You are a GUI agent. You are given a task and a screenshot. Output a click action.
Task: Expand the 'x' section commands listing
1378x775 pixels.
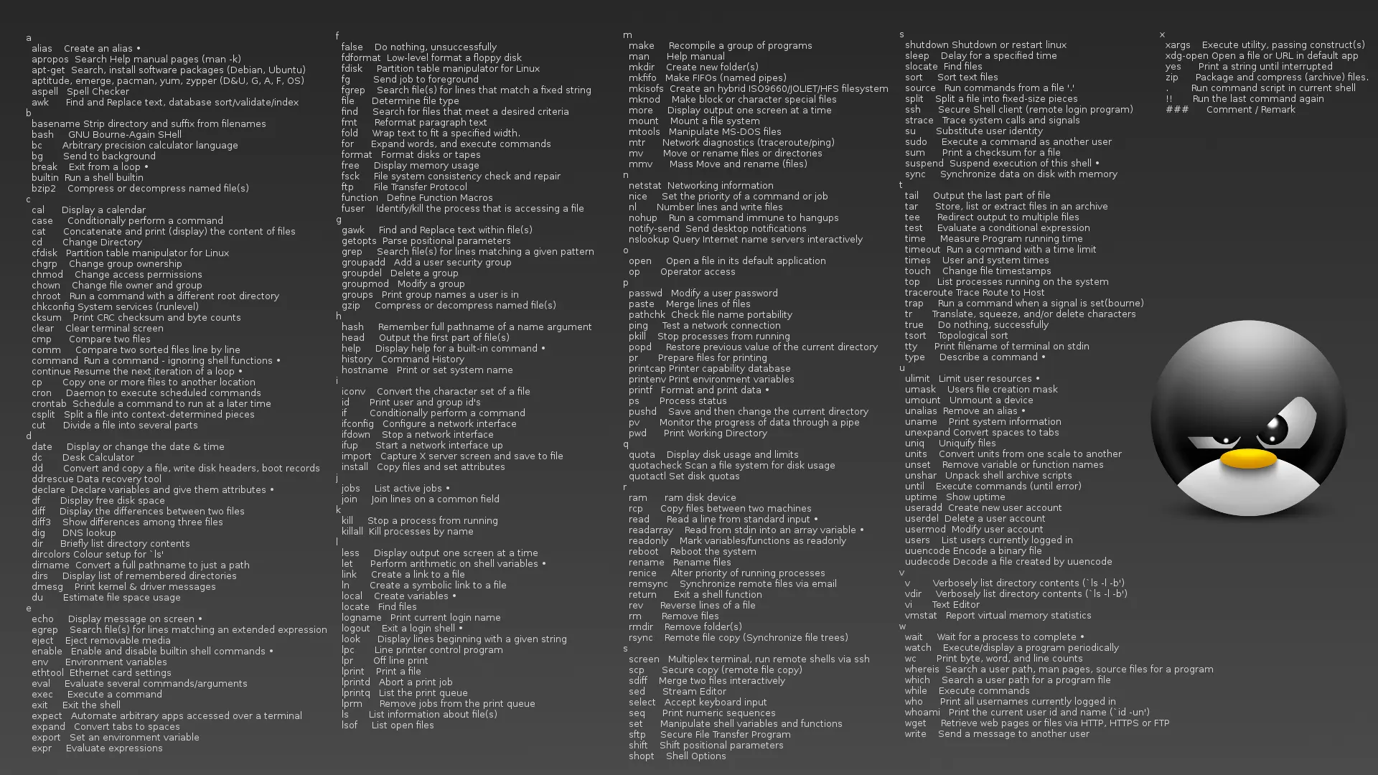point(1163,34)
